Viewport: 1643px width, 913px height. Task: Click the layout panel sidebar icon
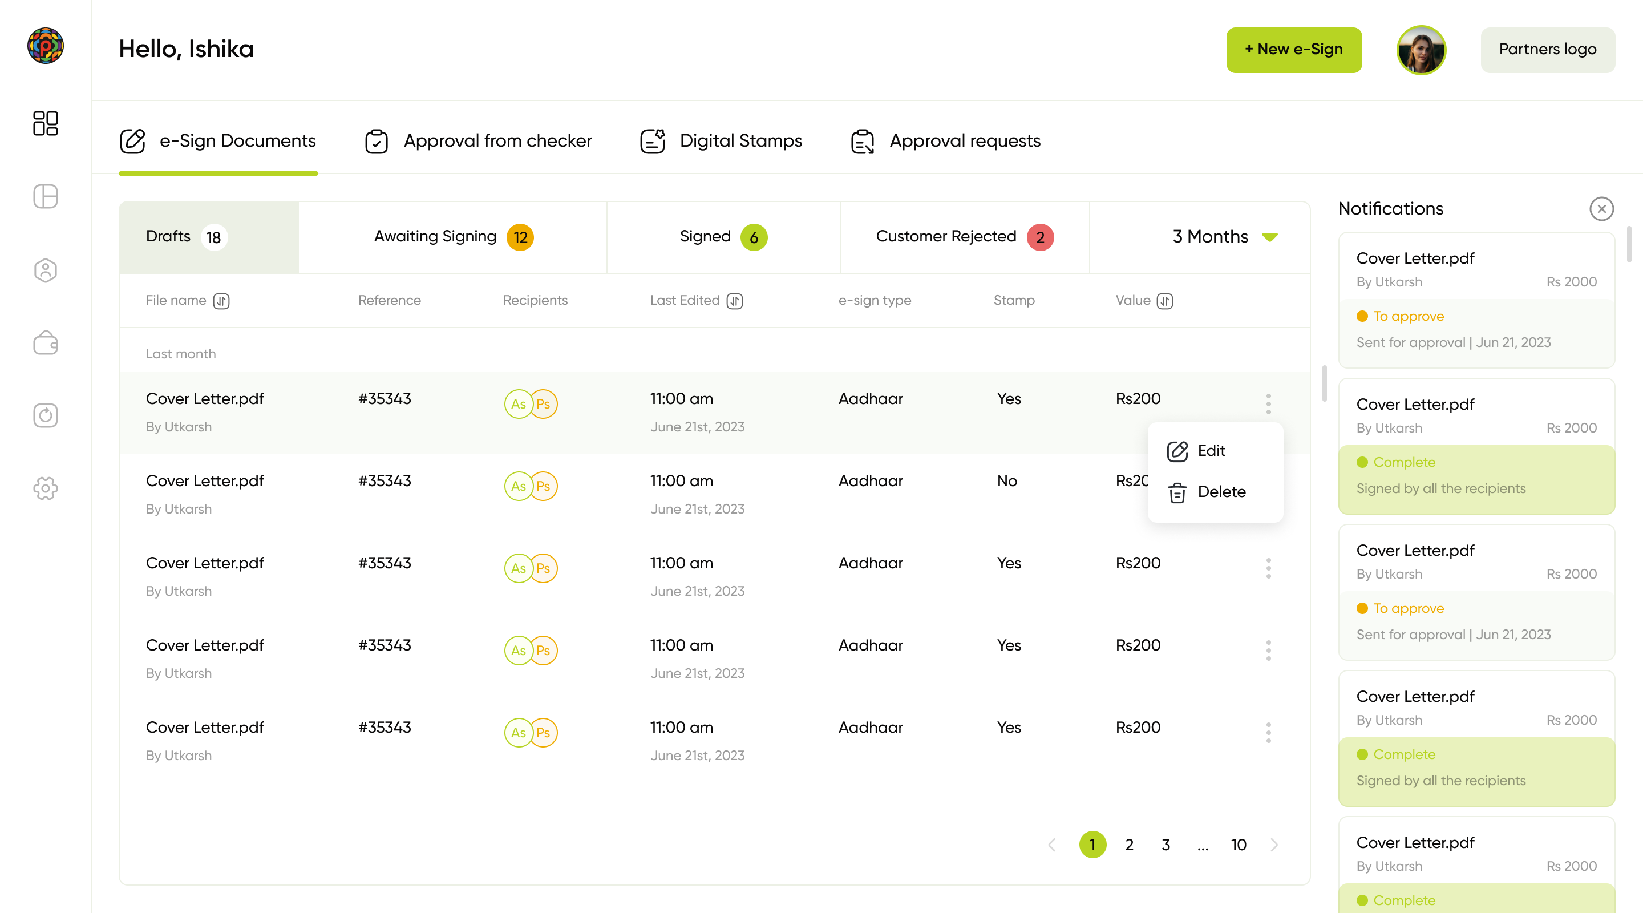click(45, 196)
